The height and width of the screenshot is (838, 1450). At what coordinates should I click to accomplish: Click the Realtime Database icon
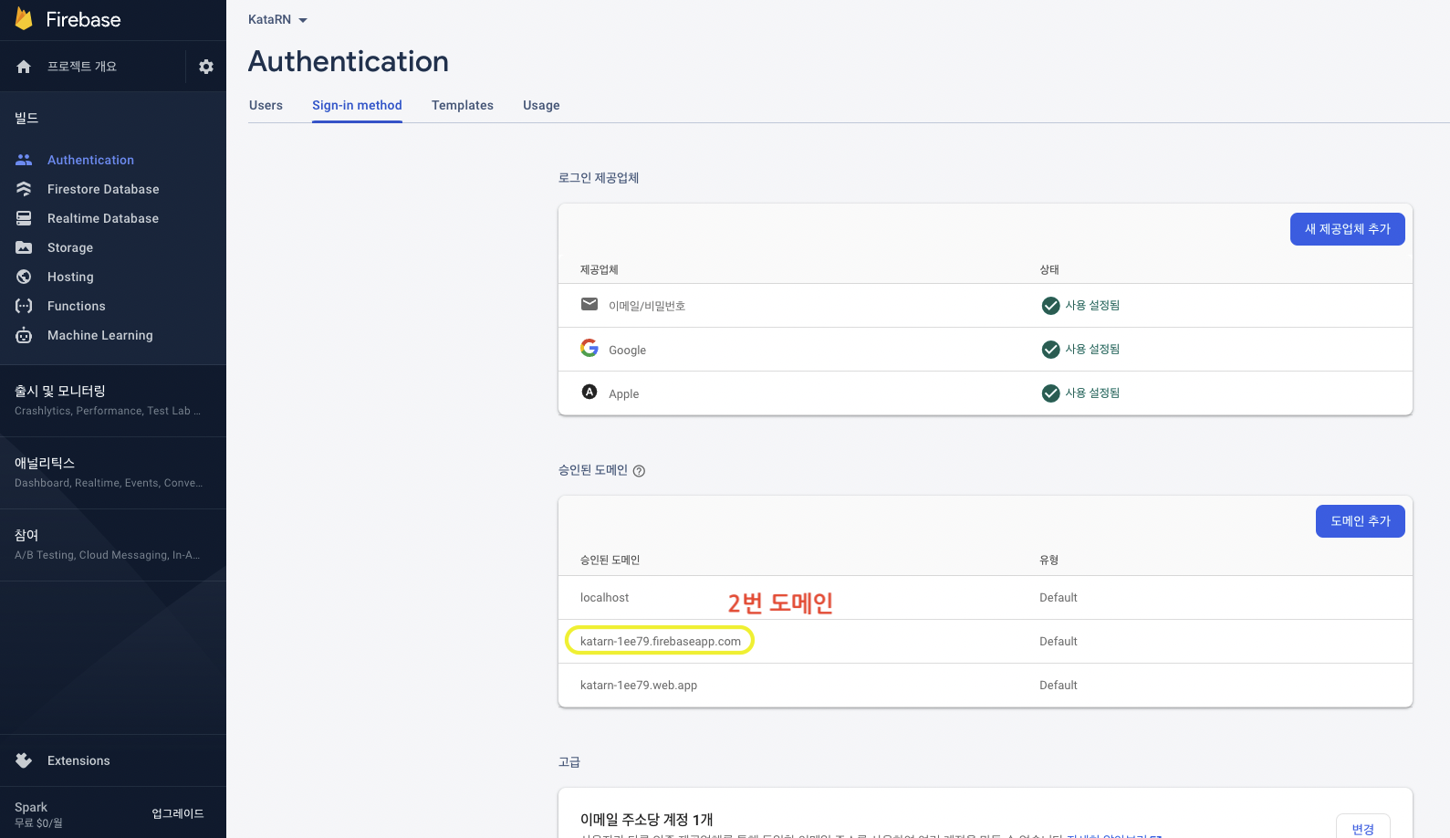[x=24, y=218]
